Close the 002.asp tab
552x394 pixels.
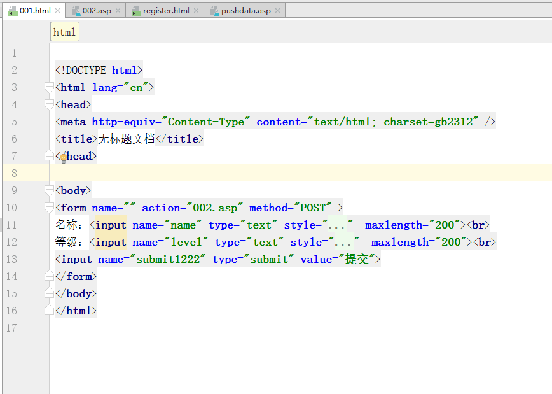click(118, 11)
